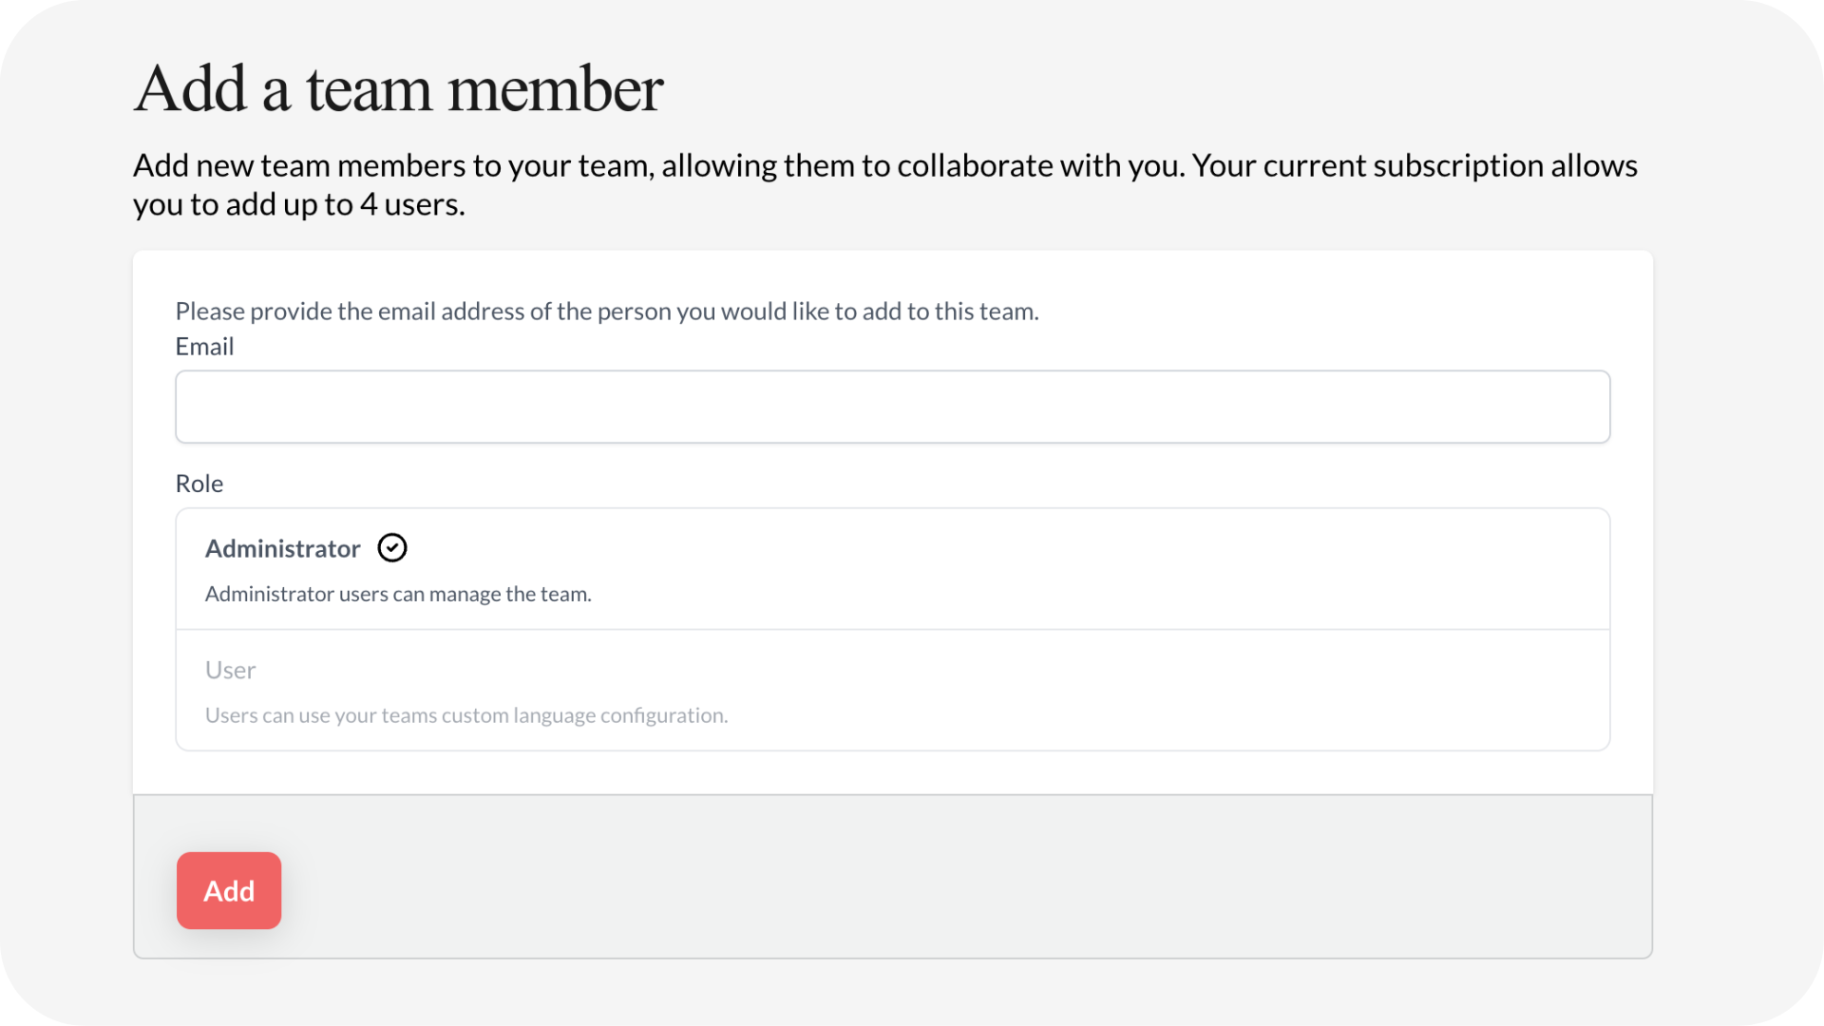Click the 'Add a team member' heading
The height and width of the screenshot is (1026, 1824).
click(x=398, y=89)
